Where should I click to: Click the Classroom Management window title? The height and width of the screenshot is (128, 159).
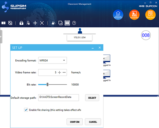[79, 4]
